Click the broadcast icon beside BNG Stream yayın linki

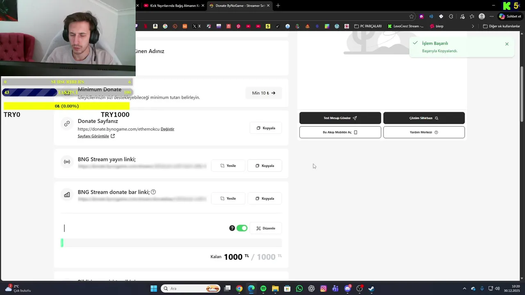tap(67, 162)
